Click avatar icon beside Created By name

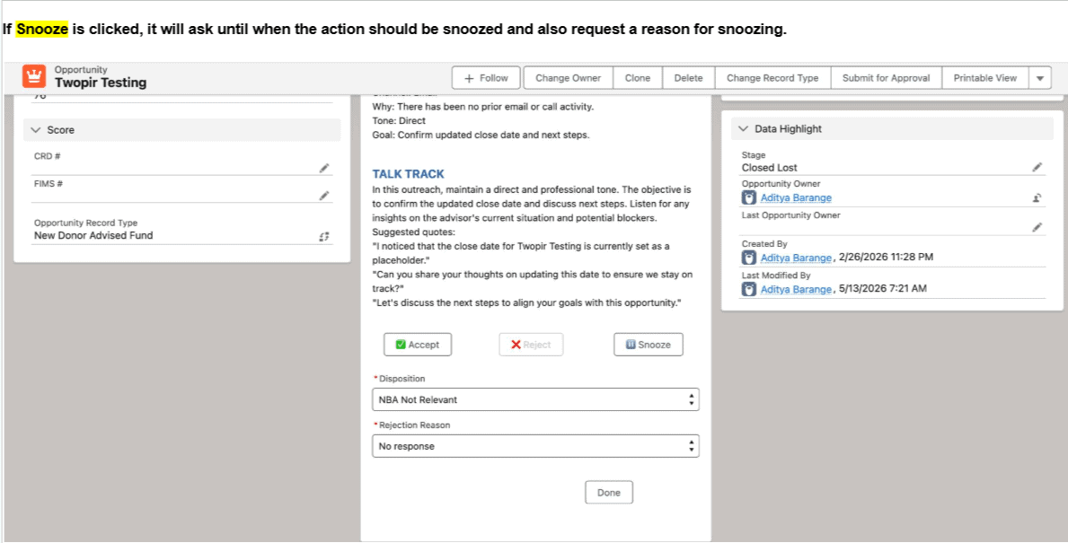pyautogui.click(x=749, y=258)
